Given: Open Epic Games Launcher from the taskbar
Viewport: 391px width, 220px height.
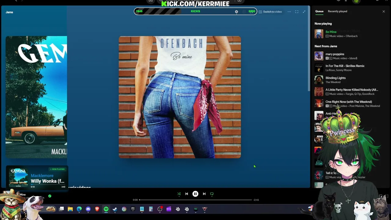Looking at the screenshot, I should click(x=133, y=209).
